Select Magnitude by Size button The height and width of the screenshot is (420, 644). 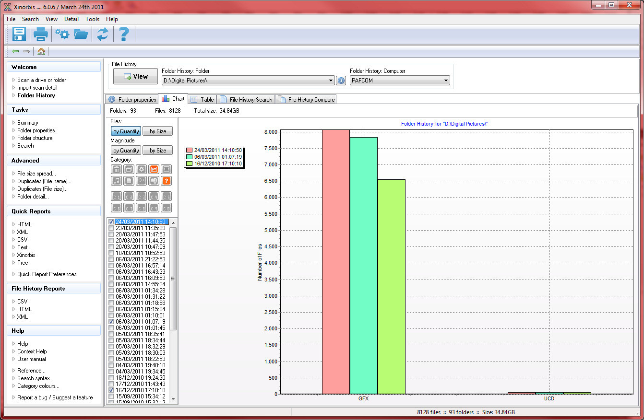(x=158, y=151)
